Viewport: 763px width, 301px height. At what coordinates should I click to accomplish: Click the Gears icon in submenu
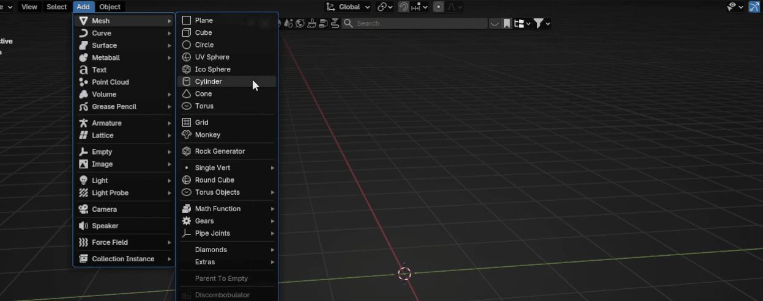187,221
